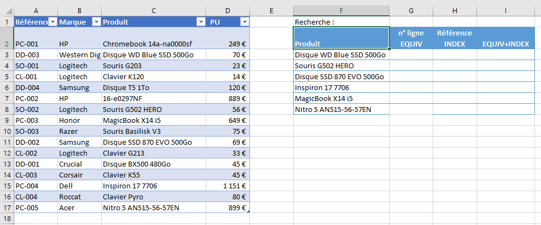Viewport: 541px width, 225px height.
Task: Click '16-e0297NF' product cell
Action: 154,98
